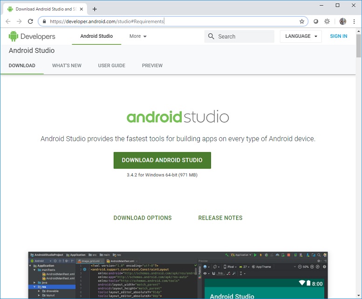
Task: Switch to the WHAT'S NEW tab
Action: click(67, 66)
